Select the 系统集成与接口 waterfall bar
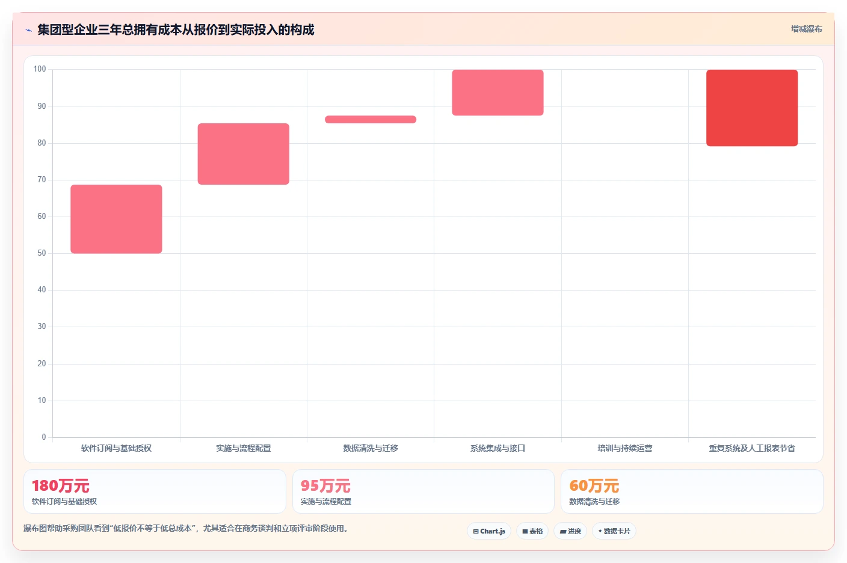 click(497, 93)
